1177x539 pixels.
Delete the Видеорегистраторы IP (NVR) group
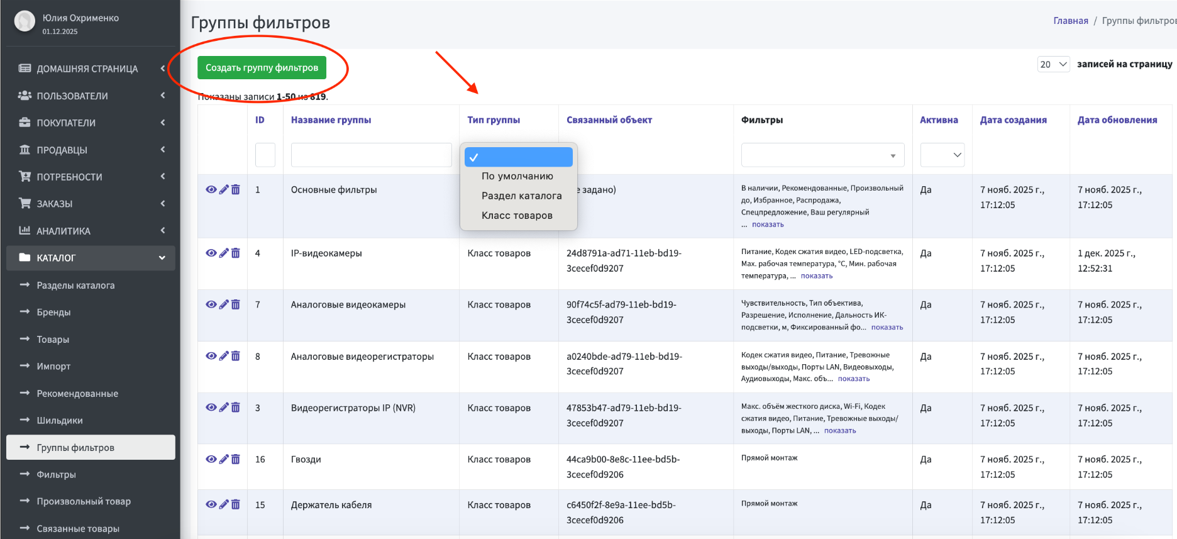236,408
